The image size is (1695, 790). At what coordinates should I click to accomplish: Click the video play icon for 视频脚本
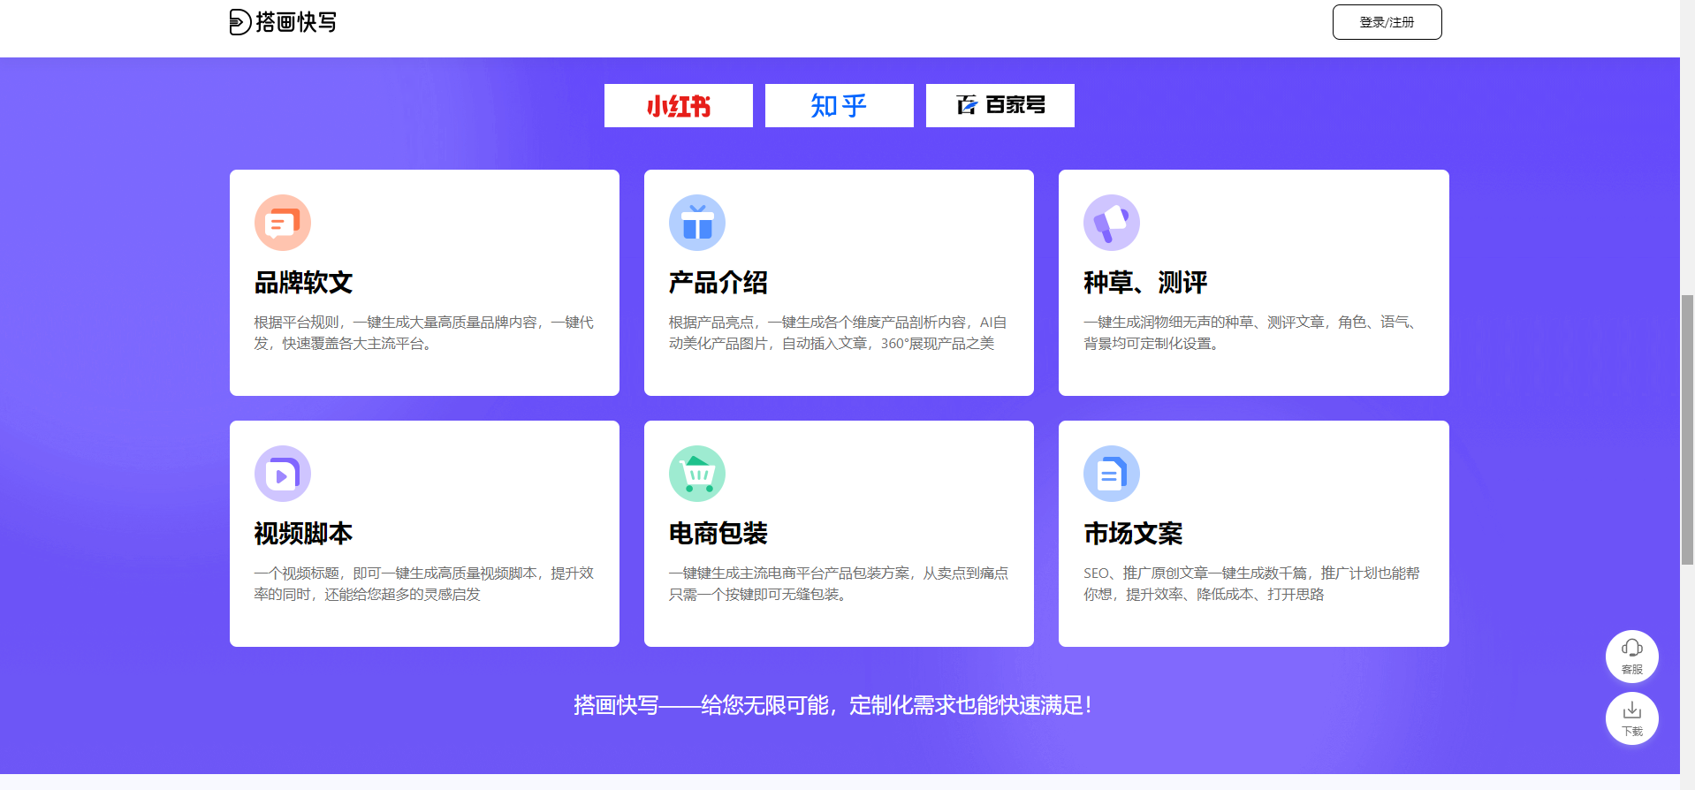pyautogui.click(x=283, y=474)
